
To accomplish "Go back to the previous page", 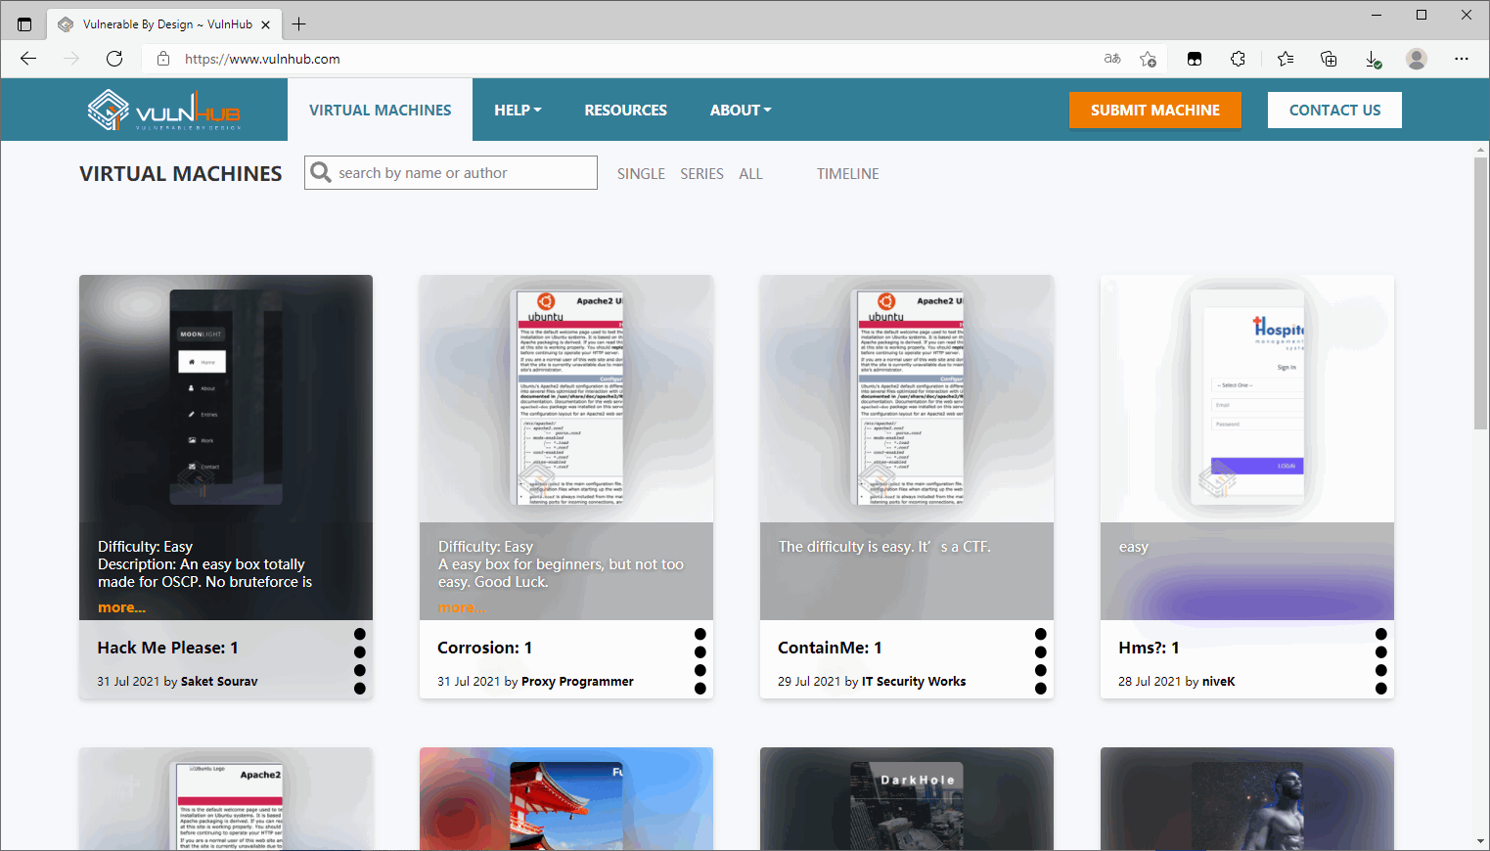I will (x=28, y=59).
